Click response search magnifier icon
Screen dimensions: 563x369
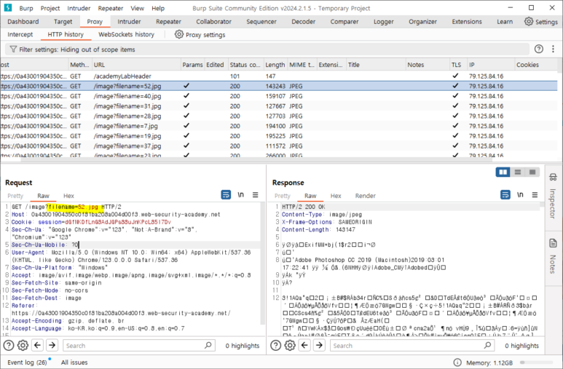click(x=487, y=345)
